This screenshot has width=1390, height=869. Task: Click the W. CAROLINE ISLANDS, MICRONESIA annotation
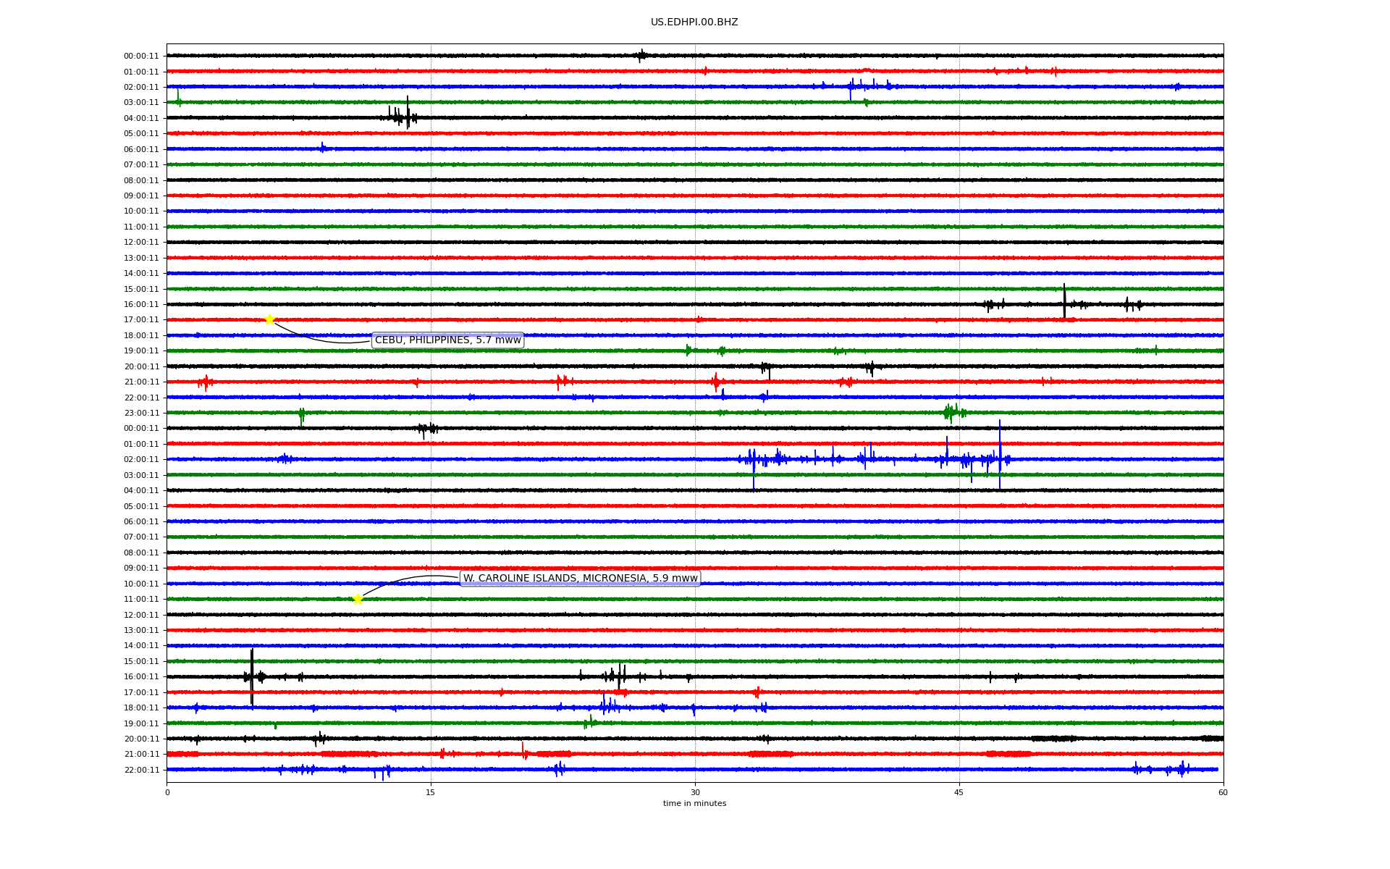pos(580,578)
